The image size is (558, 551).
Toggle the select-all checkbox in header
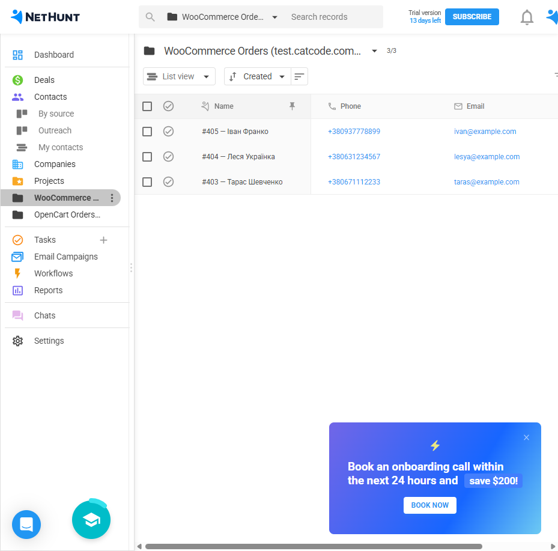(147, 106)
